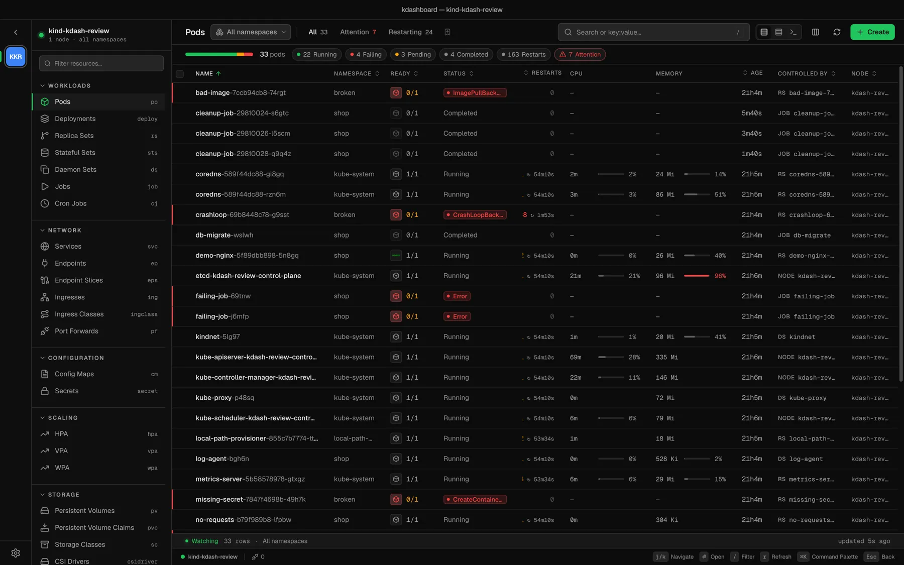Open the etcd-kdash-review-control-plane pod
904x565 pixels.
[x=248, y=276]
